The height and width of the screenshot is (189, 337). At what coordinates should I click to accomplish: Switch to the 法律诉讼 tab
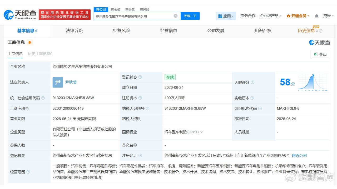(74, 30)
